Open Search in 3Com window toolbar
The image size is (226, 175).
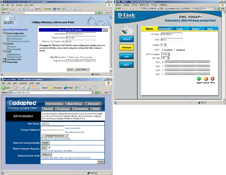pyautogui.click(x=36, y=9)
